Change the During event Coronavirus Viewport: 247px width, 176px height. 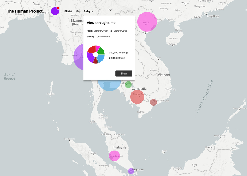pyautogui.click(x=103, y=37)
